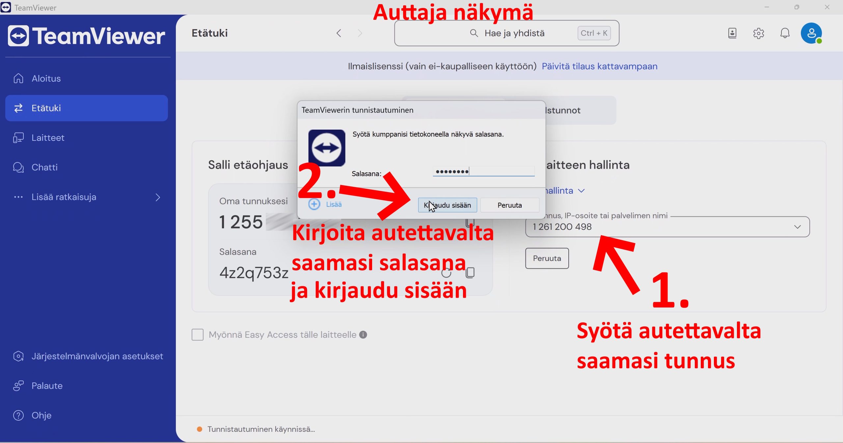Open the hallinta mode dropdown
The width and height of the screenshot is (843, 443).
[581, 191]
